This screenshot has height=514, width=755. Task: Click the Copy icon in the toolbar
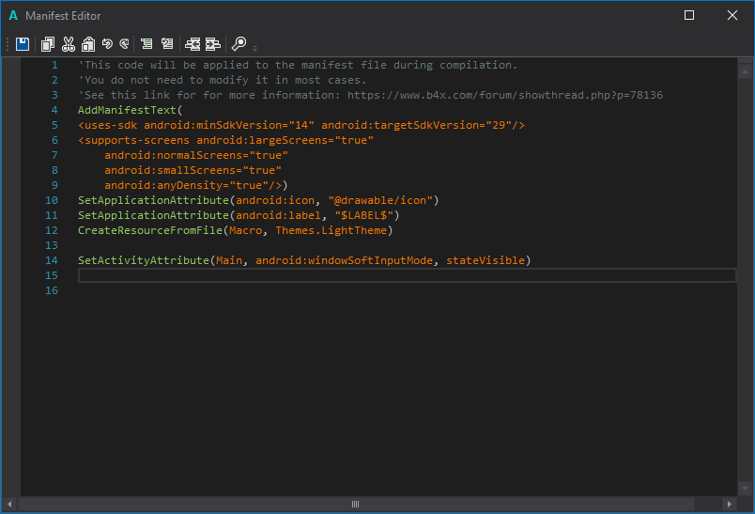(48, 43)
